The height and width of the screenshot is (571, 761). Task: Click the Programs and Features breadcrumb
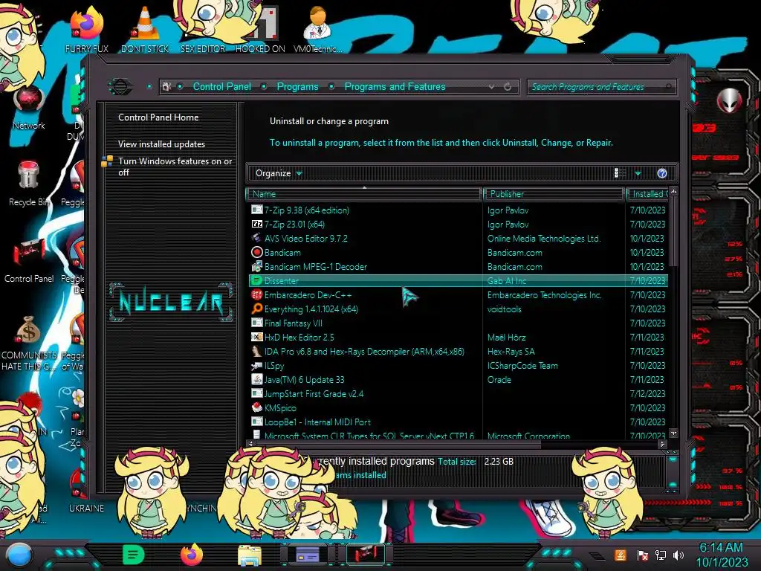point(395,86)
